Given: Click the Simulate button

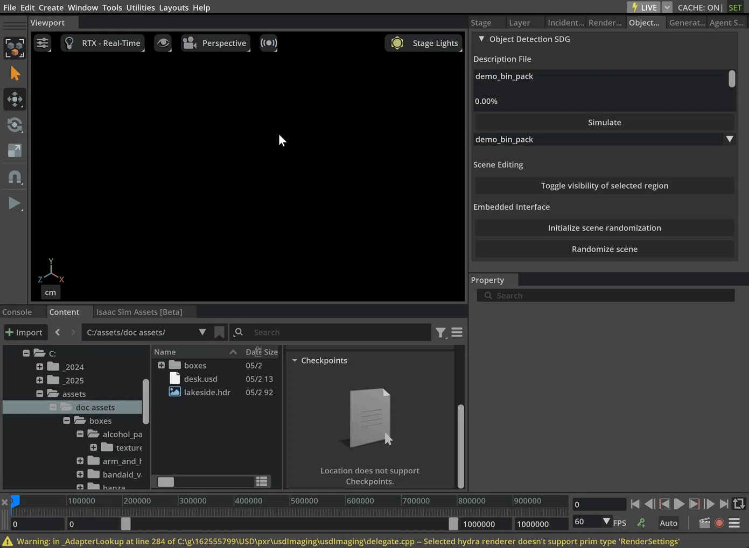Looking at the screenshot, I should click(x=604, y=122).
